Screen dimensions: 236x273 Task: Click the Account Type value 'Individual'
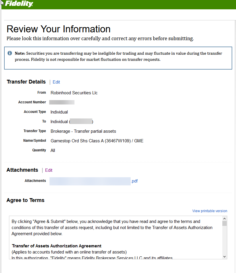(59, 112)
